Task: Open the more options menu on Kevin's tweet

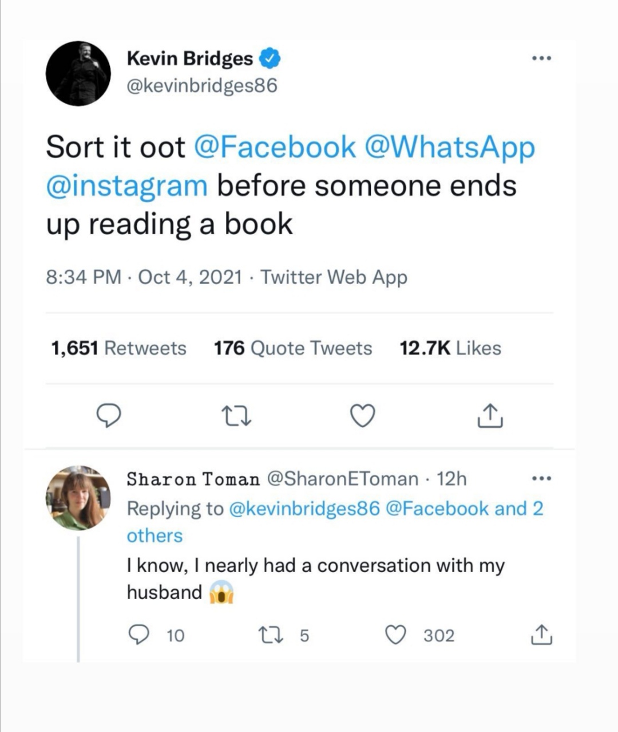Action: [x=541, y=57]
